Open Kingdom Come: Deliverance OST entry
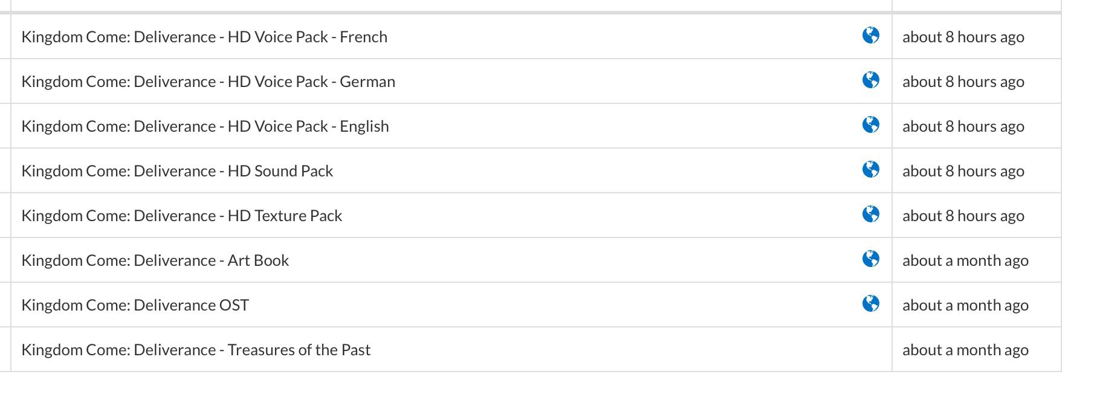 point(135,305)
